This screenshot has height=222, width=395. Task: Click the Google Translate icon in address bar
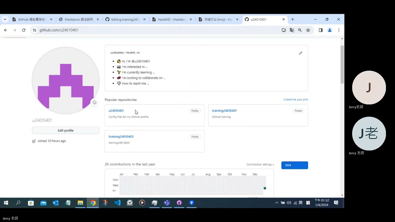[292, 30]
